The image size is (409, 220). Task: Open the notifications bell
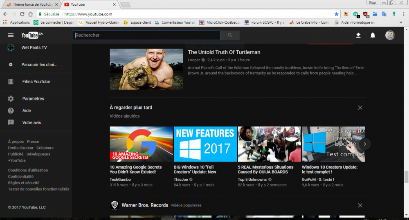tap(373, 36)
